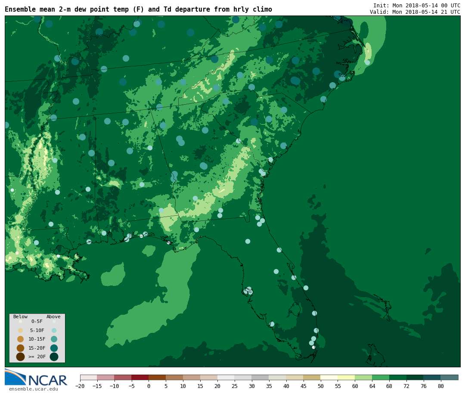Click the Above 0-5F legend dot

54,321
